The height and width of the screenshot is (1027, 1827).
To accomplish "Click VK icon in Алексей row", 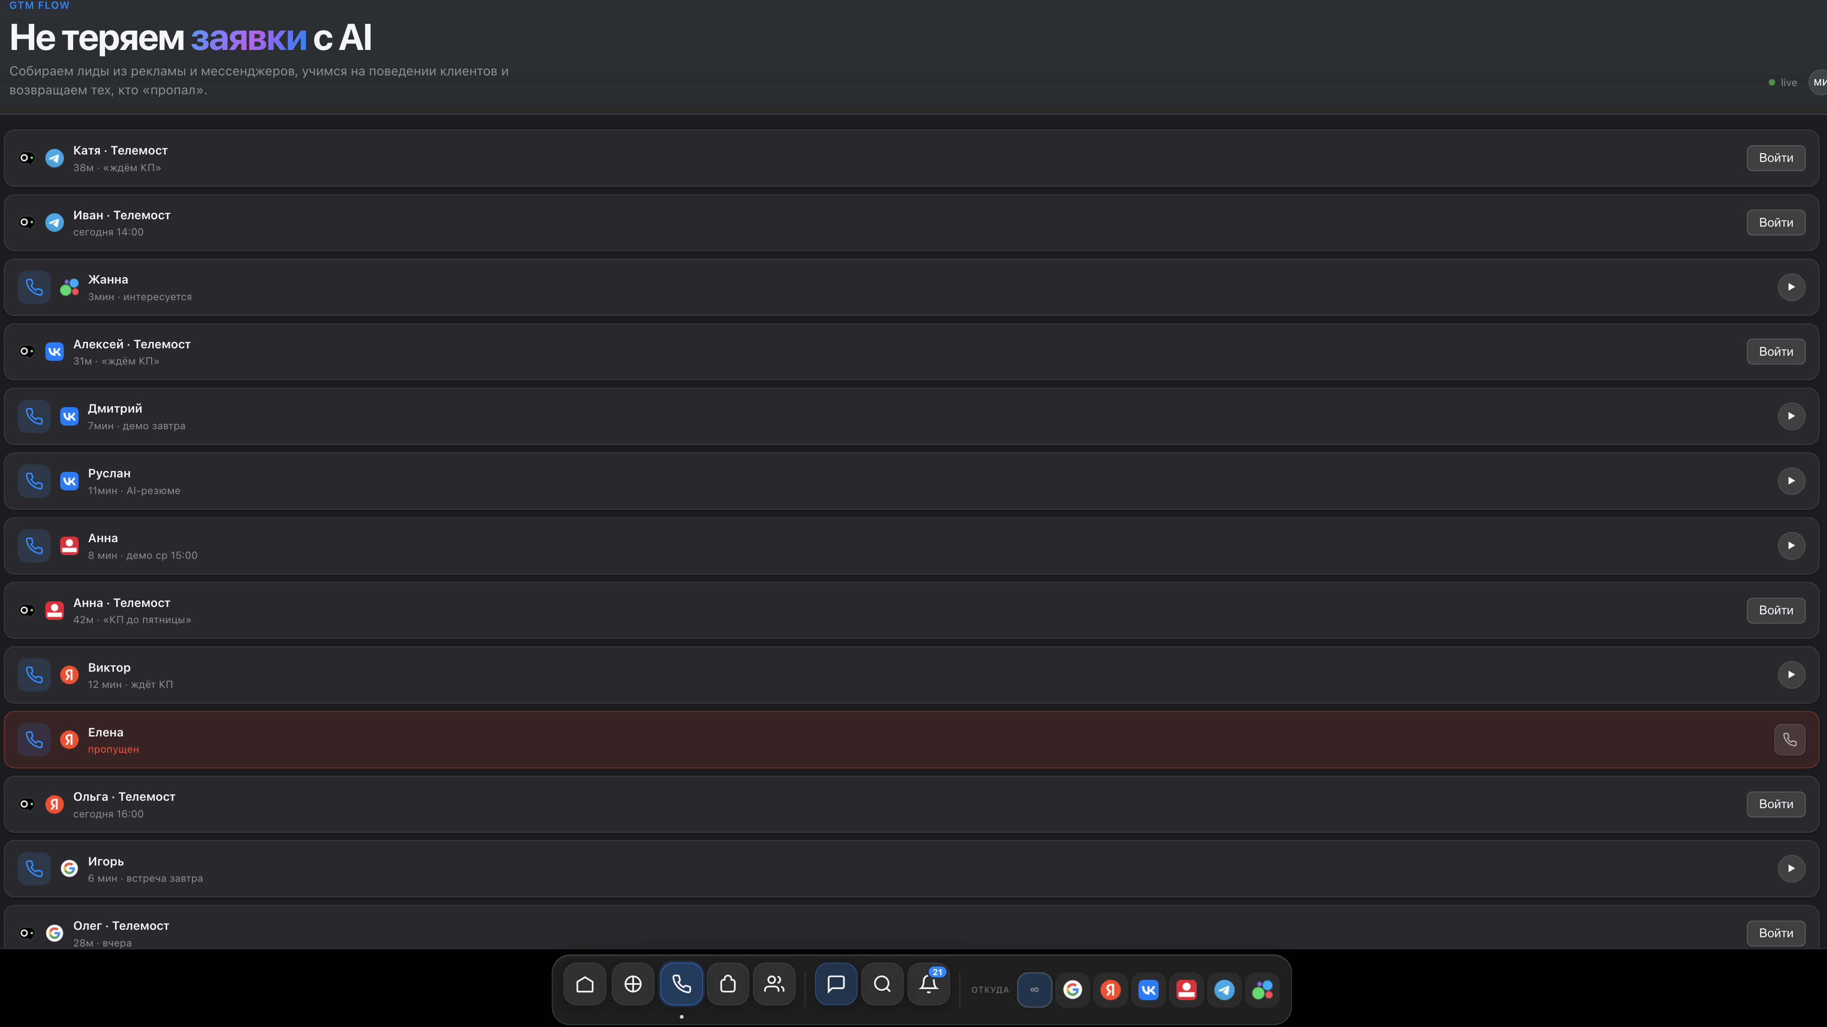I will pyautogui.click(x=55, y=352).
